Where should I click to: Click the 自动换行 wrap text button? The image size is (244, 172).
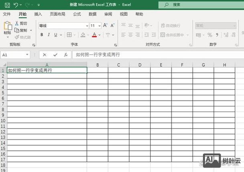[x=171, y=26]
